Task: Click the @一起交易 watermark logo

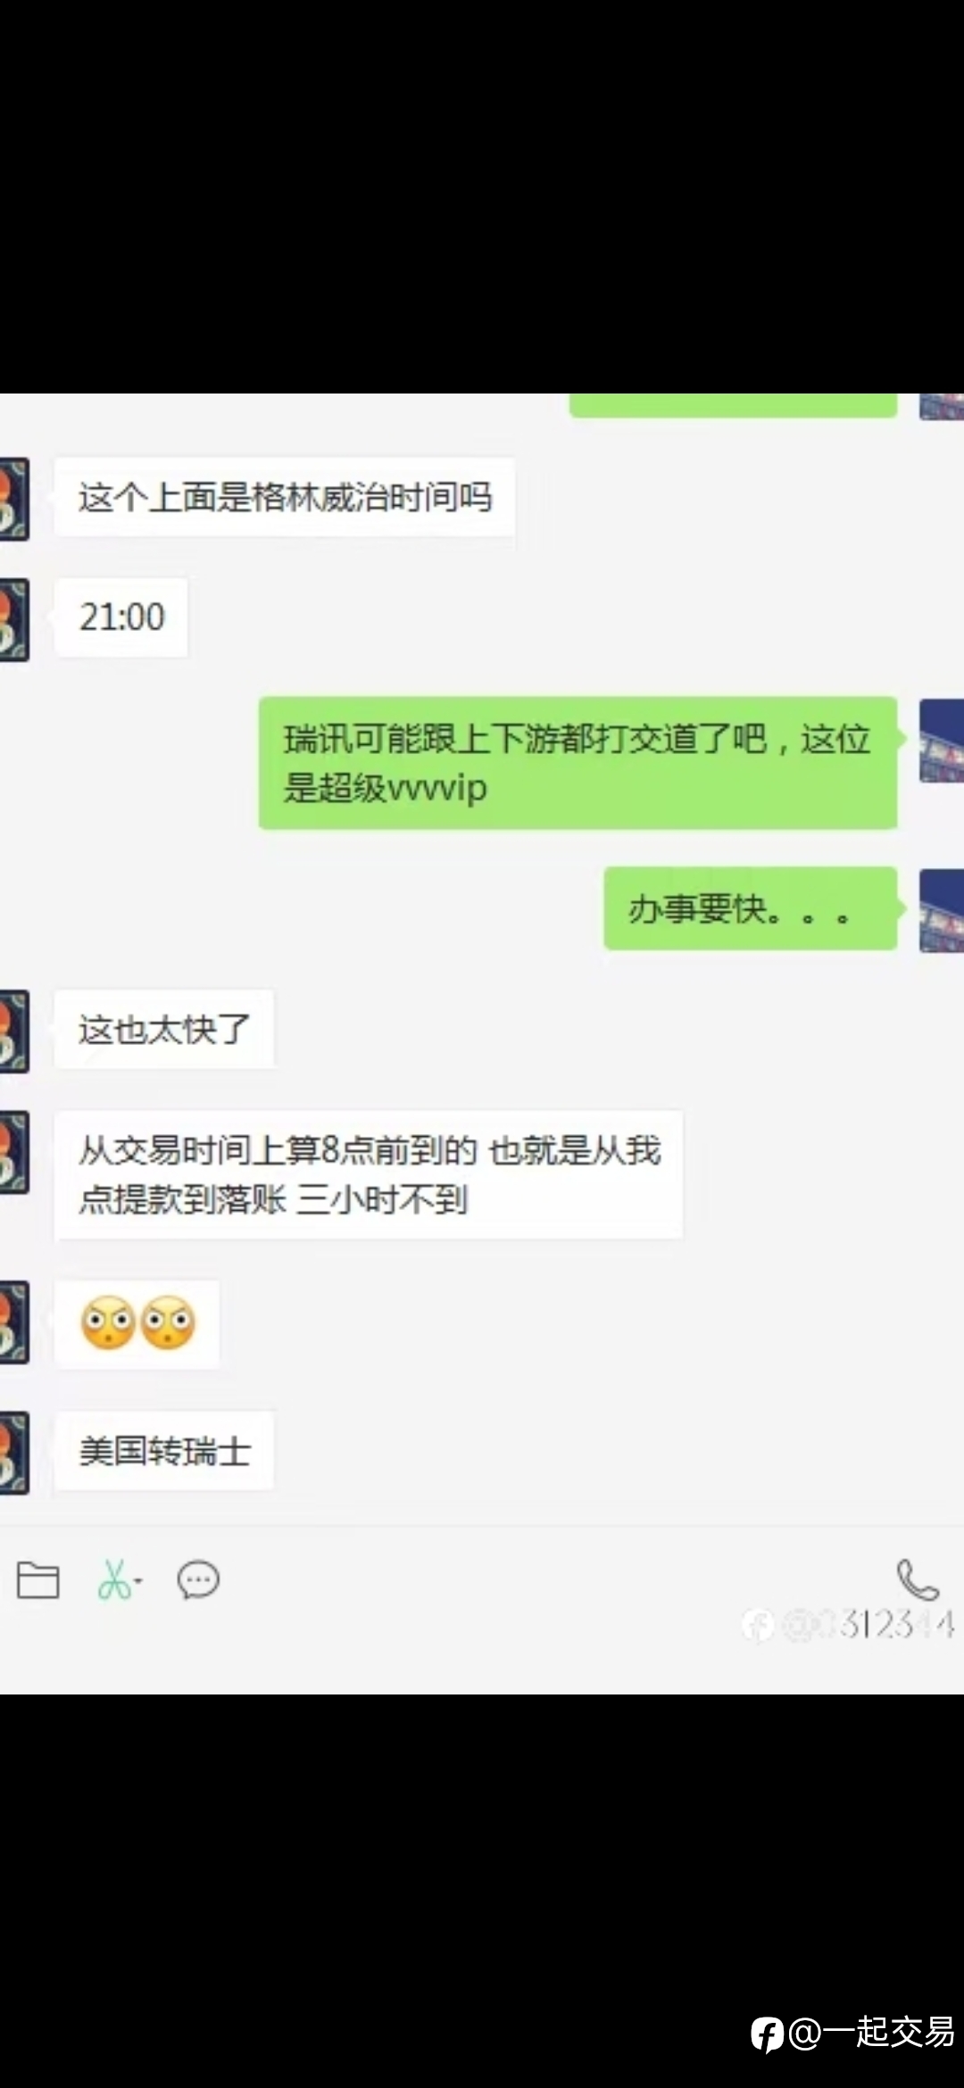Action: click(853, 2034)
